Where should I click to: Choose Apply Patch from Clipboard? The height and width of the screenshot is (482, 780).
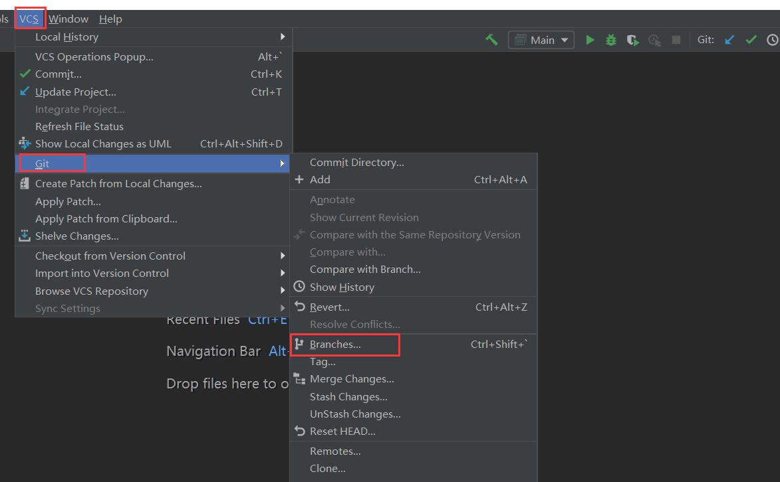[x=153, y=219]
